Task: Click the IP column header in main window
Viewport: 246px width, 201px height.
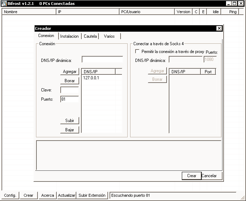Action: pyautogui.click(x=88, y=12)
